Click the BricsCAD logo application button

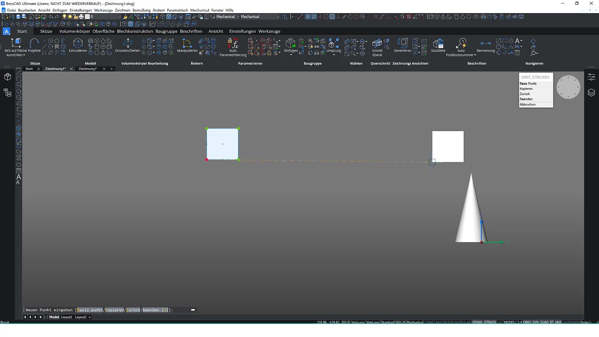click(6, 31)
